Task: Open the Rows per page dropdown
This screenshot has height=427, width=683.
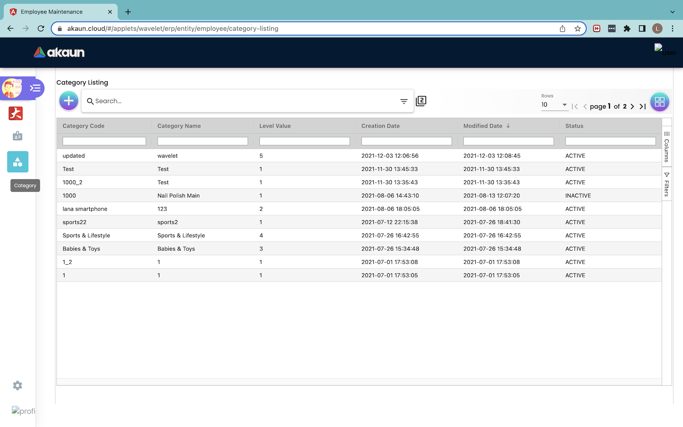Action: click(x=554, y=105)
